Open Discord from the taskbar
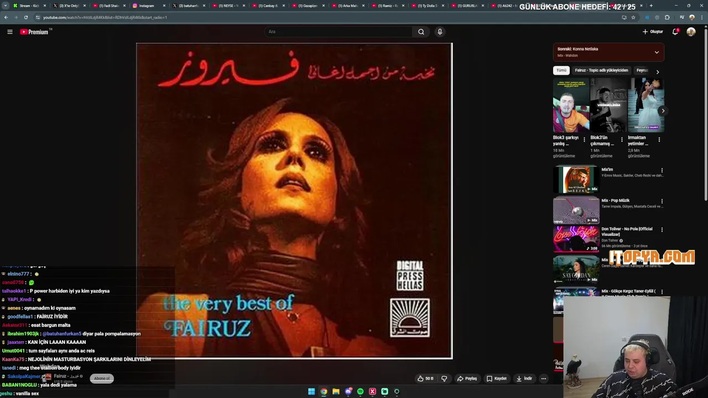Viewport: 708px width, 398px height. pos(348,391)
